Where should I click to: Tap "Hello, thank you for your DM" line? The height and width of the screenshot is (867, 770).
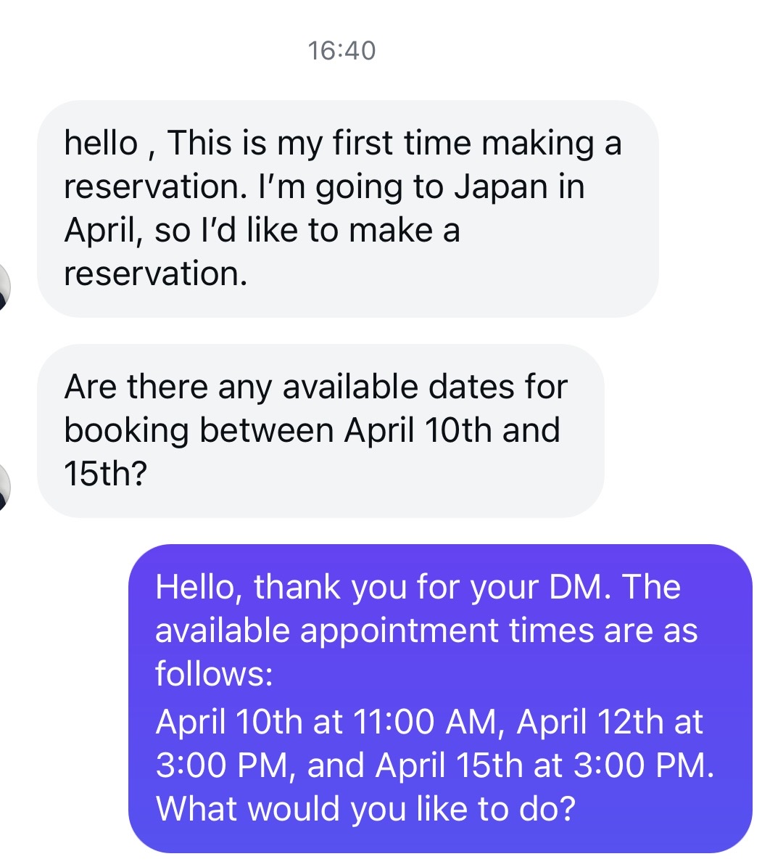point(381,587)
